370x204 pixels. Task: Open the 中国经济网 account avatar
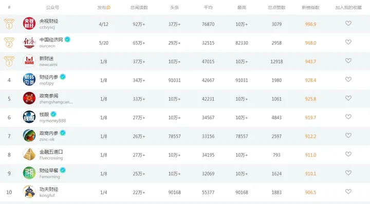pyautogui.click(x=29, y=42)
